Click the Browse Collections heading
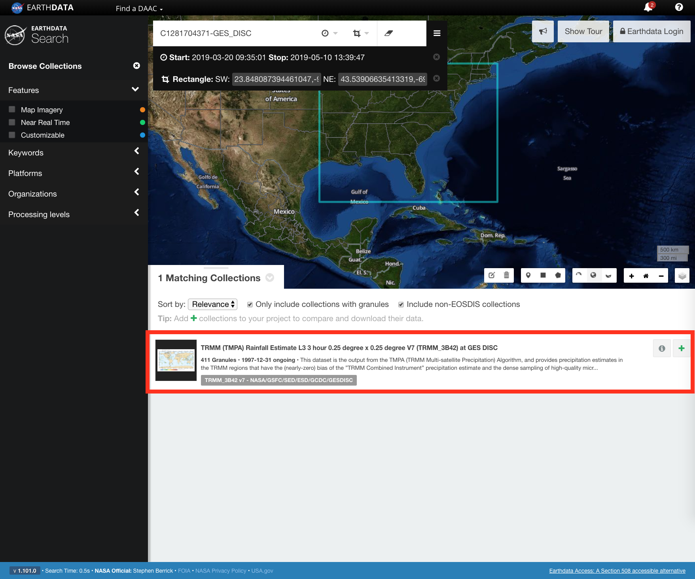 (x=45, y=66)
